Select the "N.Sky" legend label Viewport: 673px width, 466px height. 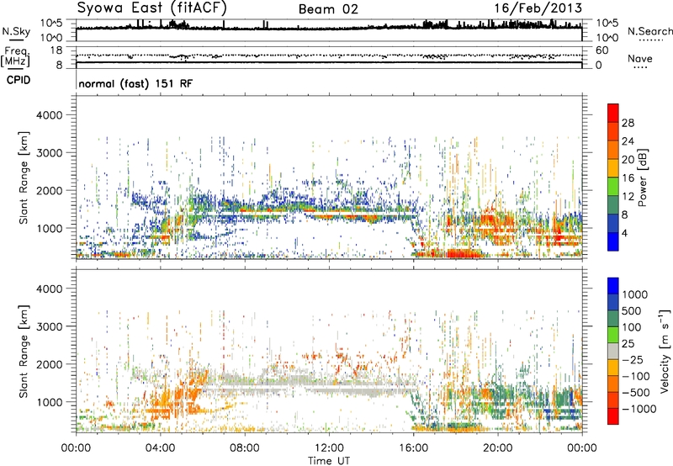pos(16,31)
